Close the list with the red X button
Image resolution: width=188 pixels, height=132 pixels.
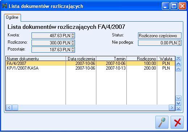(177, 122)
